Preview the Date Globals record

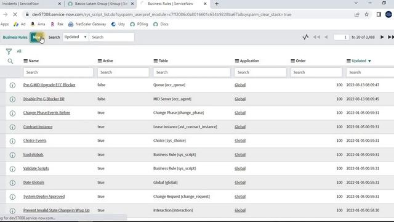(x=12, y=183)
